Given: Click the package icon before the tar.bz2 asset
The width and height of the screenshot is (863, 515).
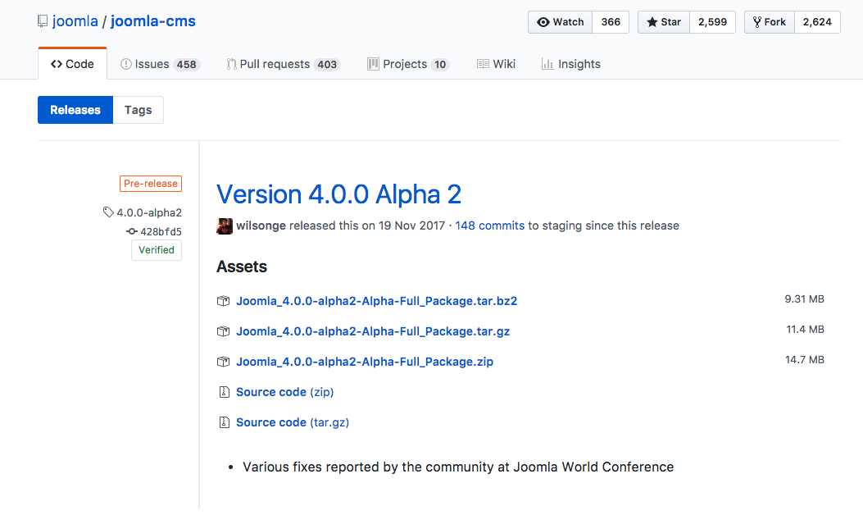Looking at the screenshot, I should [x=223, y=301].
